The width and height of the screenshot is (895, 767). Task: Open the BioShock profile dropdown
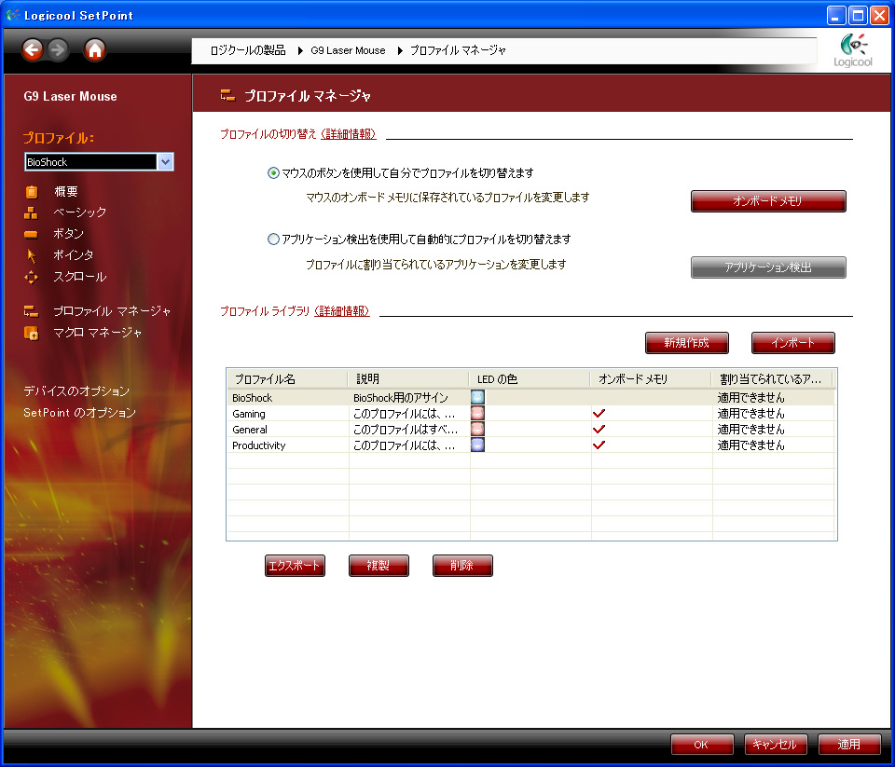pyautogui.click(x=165, y=162)
